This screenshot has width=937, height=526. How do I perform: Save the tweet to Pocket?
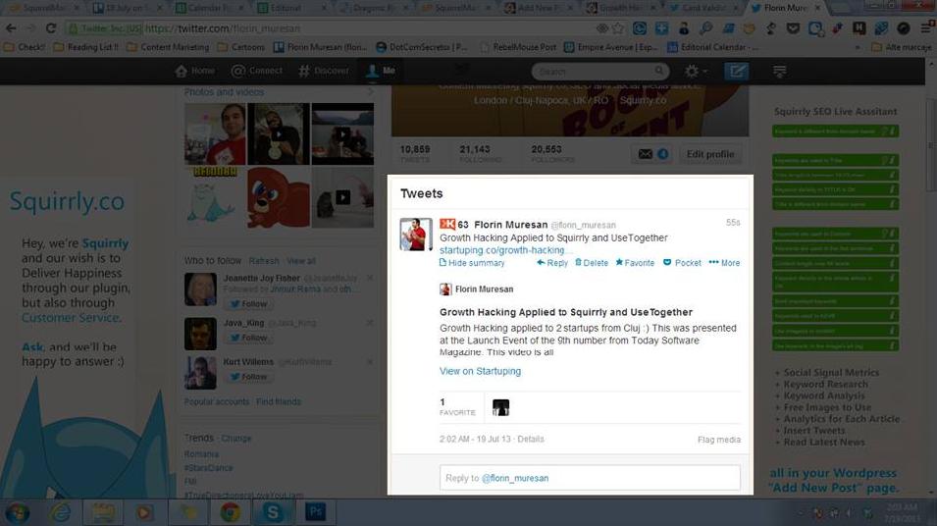coord(682,263)
